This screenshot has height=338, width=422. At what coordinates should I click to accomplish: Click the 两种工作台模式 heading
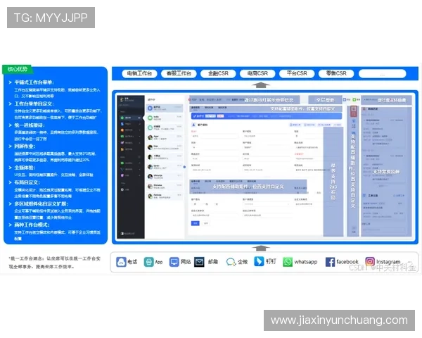32,225
